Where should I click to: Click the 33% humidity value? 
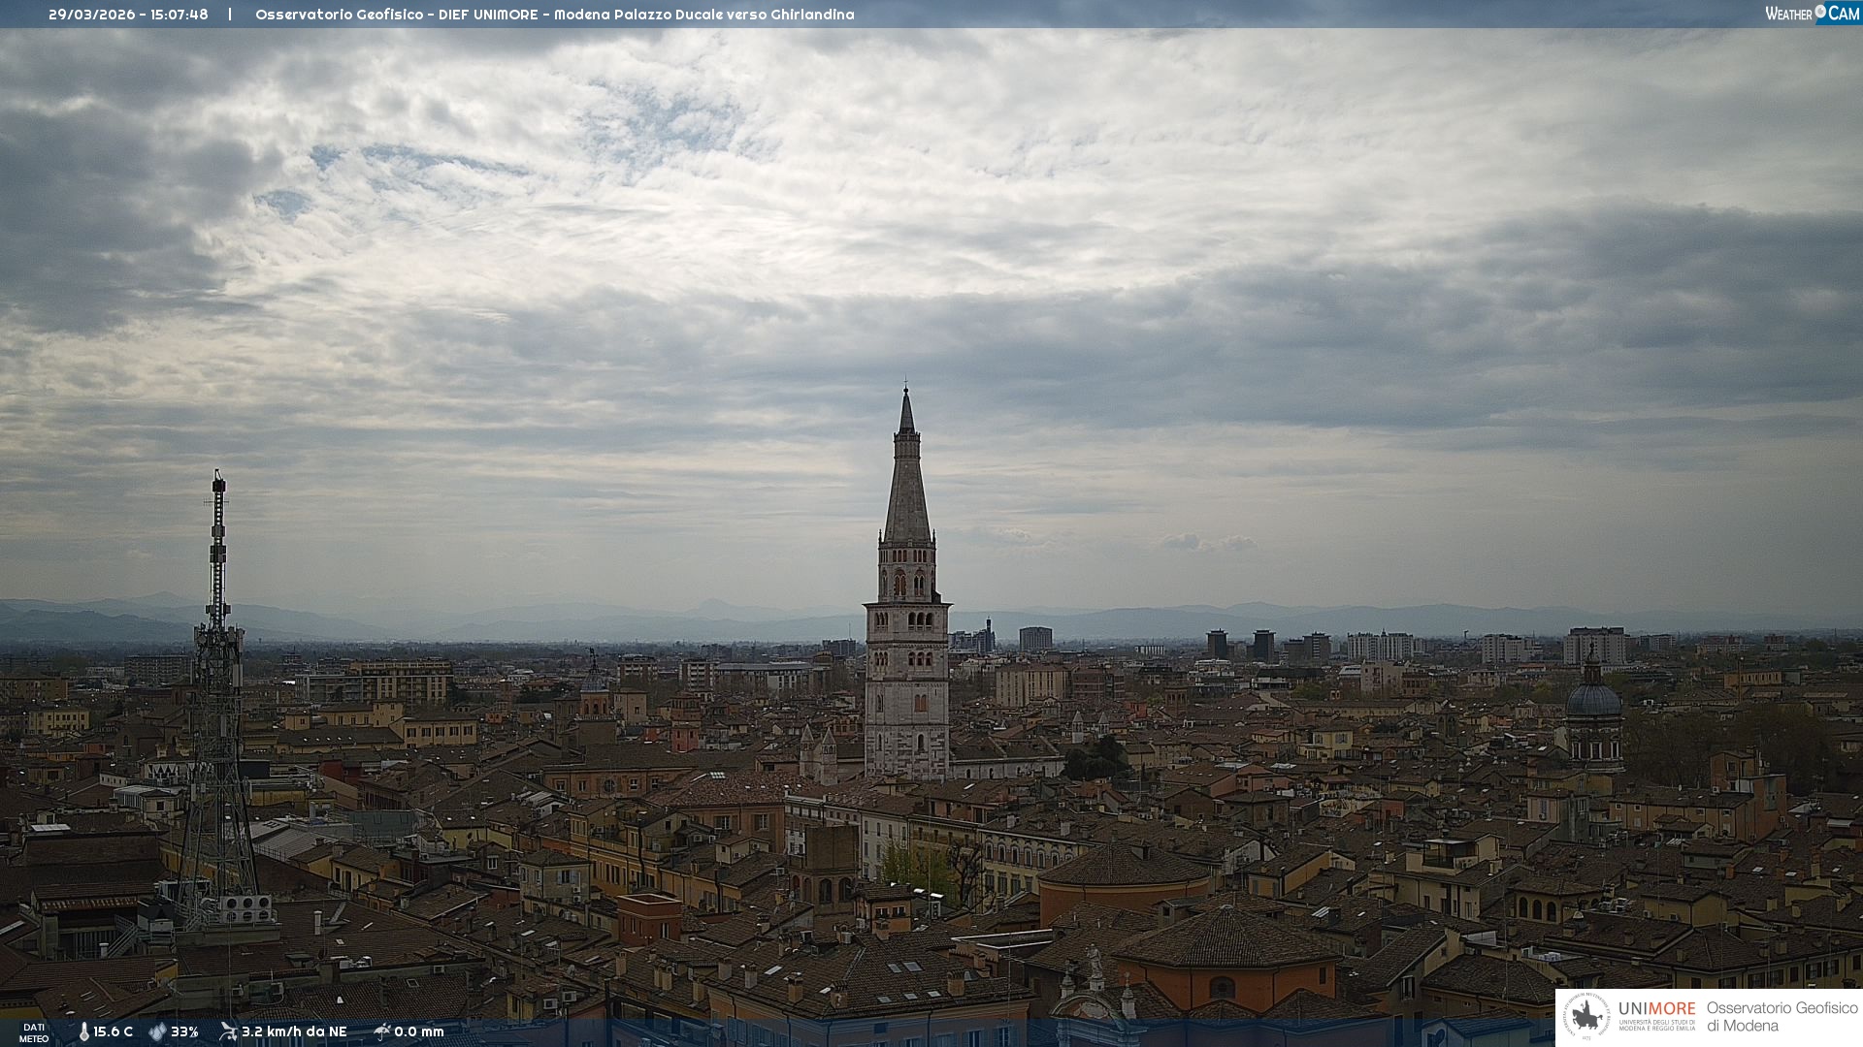[184, 1031]
